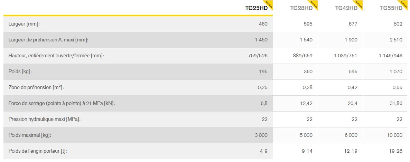The width and height of the screenshot is (410, 162).
Task: Select the "Zone de préhension" row label
Action: [x=36, y=87]
